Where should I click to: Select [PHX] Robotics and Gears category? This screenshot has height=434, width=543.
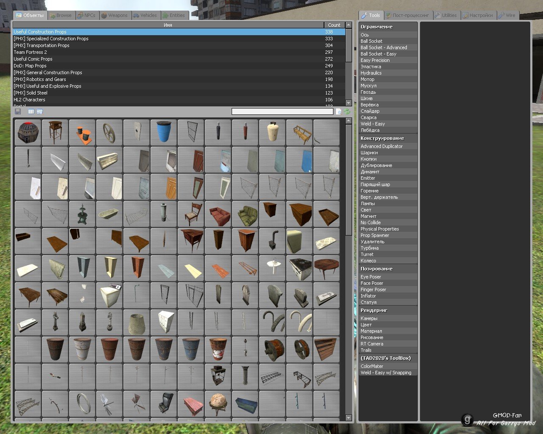(179, 79)
